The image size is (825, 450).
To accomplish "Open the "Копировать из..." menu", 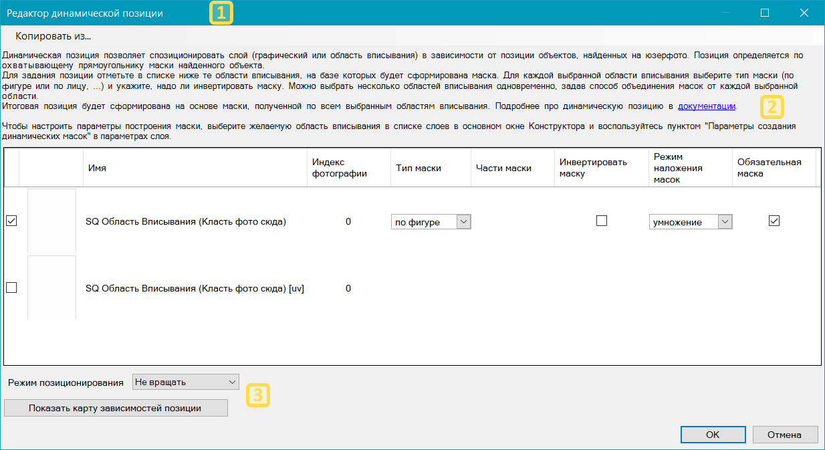I will click(x=53, y=36).
